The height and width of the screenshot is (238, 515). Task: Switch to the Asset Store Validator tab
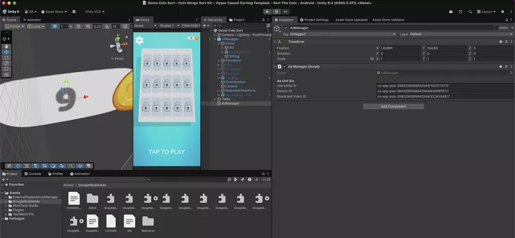tap(388, 20)
